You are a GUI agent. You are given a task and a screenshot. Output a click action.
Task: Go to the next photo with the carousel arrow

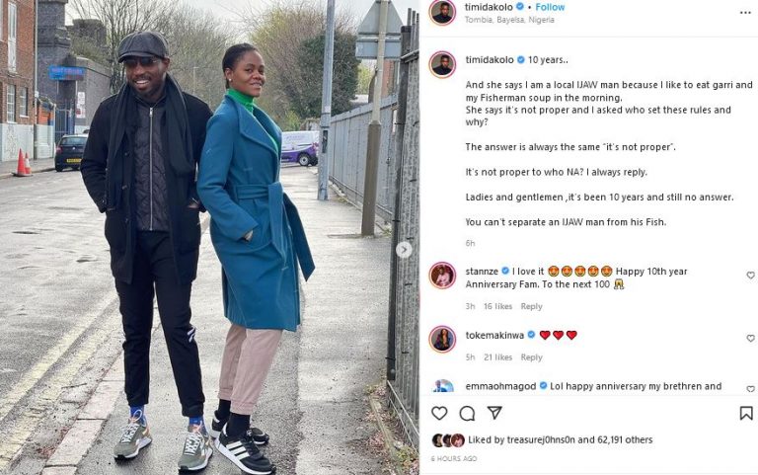[404, 250]
